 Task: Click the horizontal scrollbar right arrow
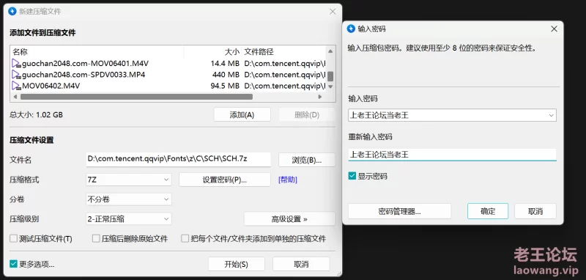[x=320, y=97]
